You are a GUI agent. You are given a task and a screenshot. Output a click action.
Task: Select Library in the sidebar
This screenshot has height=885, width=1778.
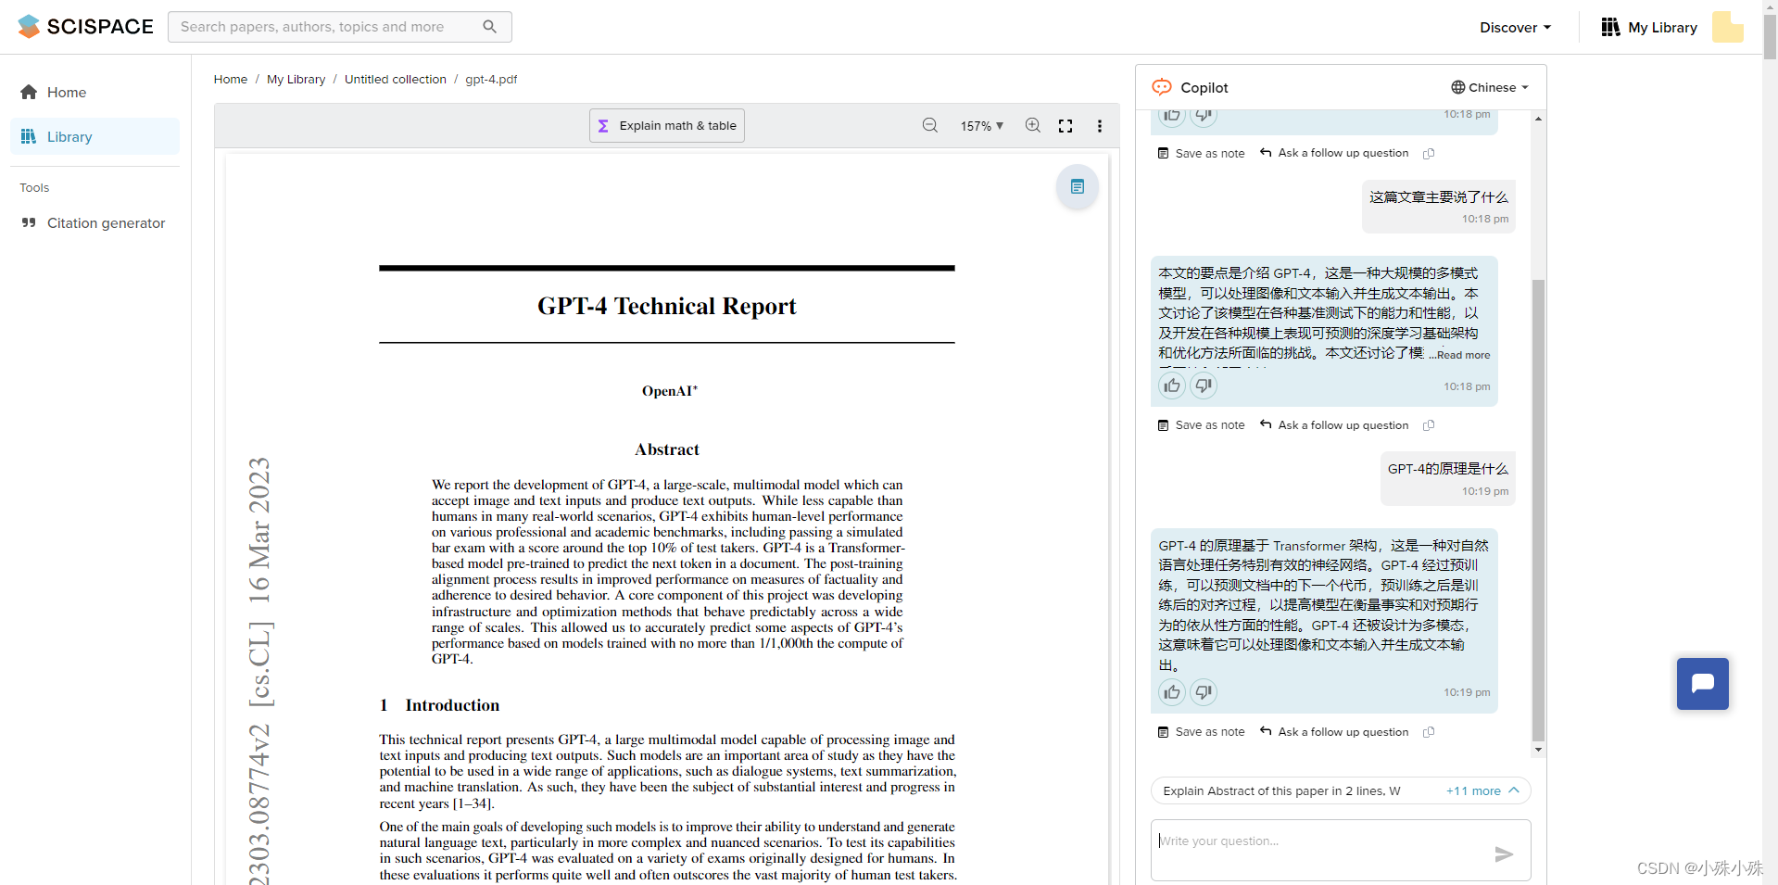pyautogui.click(x=95, y=136)
